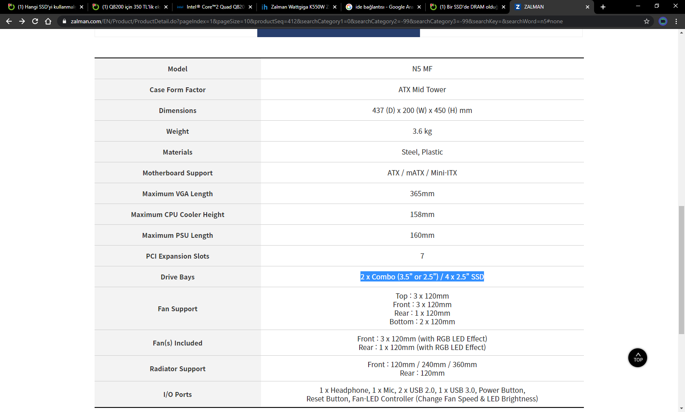View site security lock information
This screenshot has height=412, width=685.
click(x=64, y=21)
